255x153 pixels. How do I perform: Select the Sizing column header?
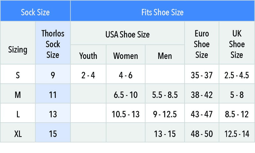coord(18,43)
